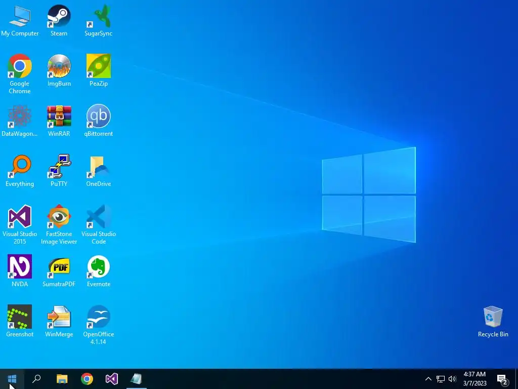Launch Chrome from the taskbar
The width and height of the screenshot is (518, 389).
(87, 379)
